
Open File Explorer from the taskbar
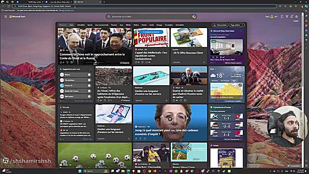[x=123, y=171]
